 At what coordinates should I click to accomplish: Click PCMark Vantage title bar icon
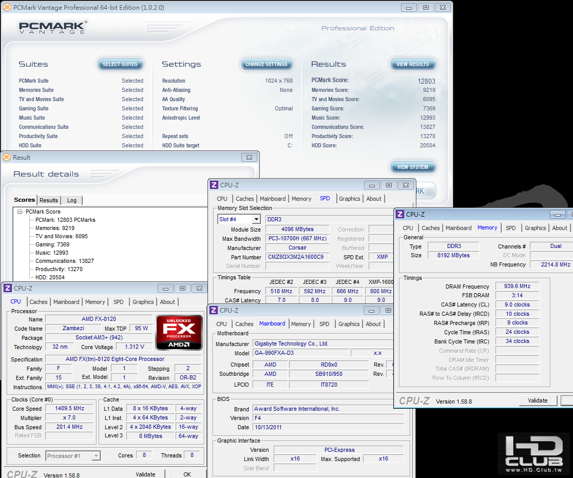point(8,7)
